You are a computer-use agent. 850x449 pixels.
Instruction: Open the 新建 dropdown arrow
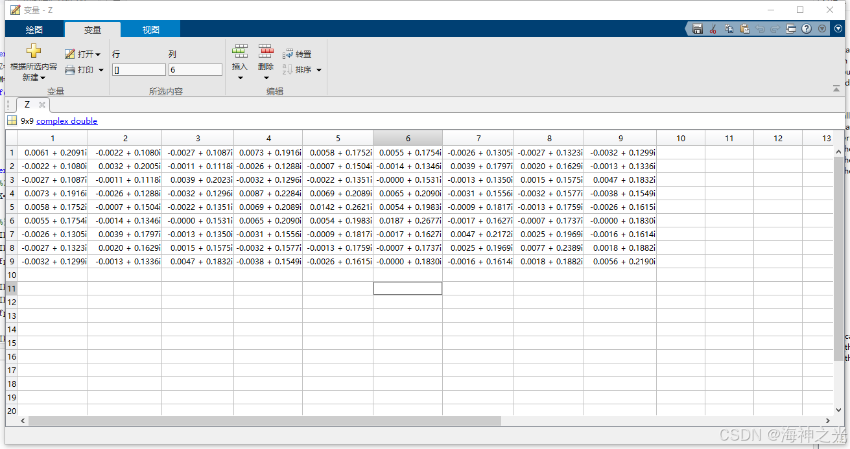tap(43, 78)
